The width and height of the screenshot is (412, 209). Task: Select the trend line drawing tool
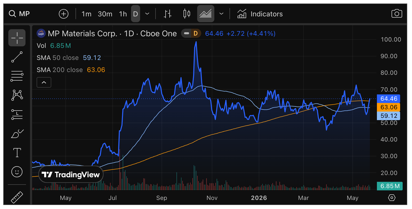click(17, 57)
